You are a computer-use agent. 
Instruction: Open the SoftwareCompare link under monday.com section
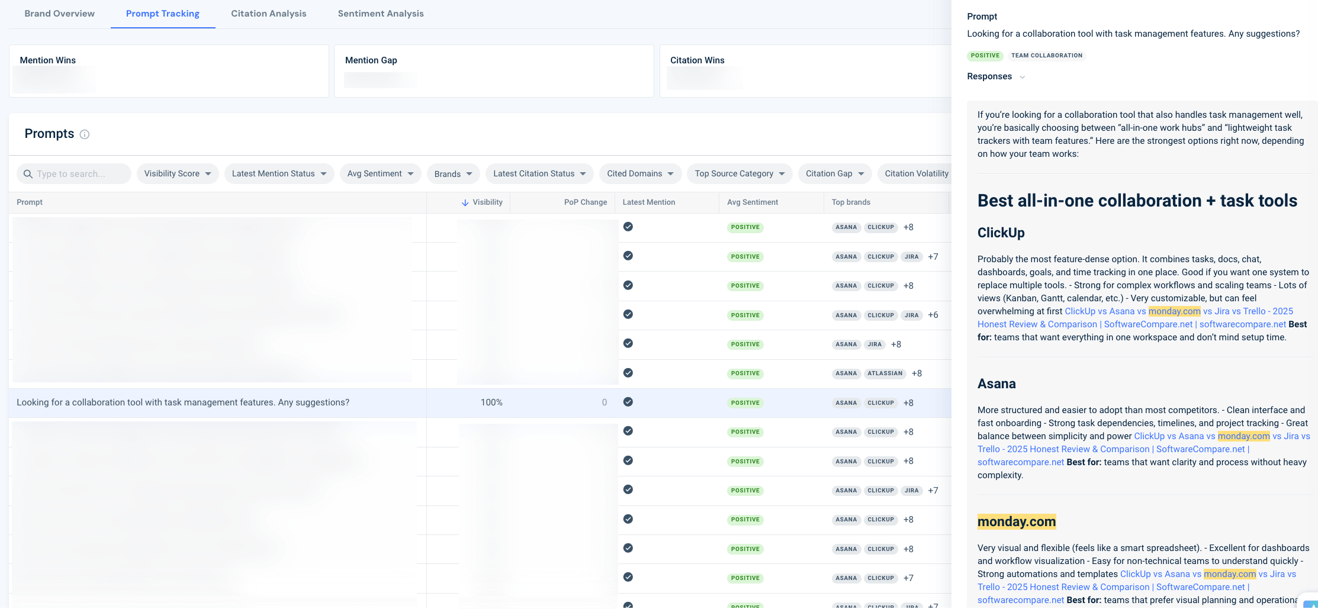pyautogui.click(x=1137, y=587)
